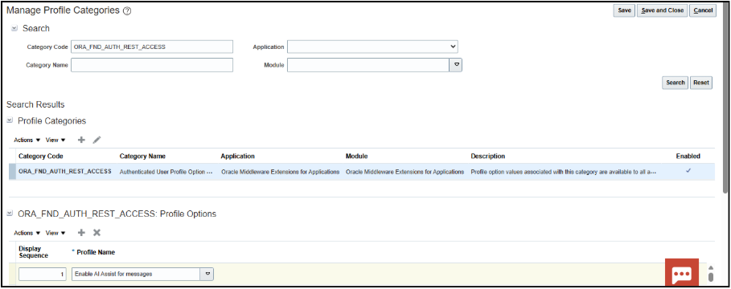Click the Description column header
This screenshot has width=731, height=289.
(x=487, y=156)
